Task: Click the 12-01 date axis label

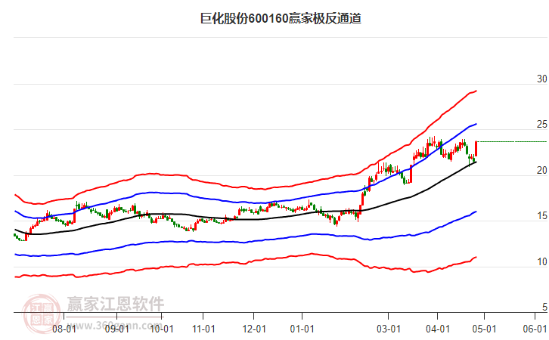Action: point(254,329)
